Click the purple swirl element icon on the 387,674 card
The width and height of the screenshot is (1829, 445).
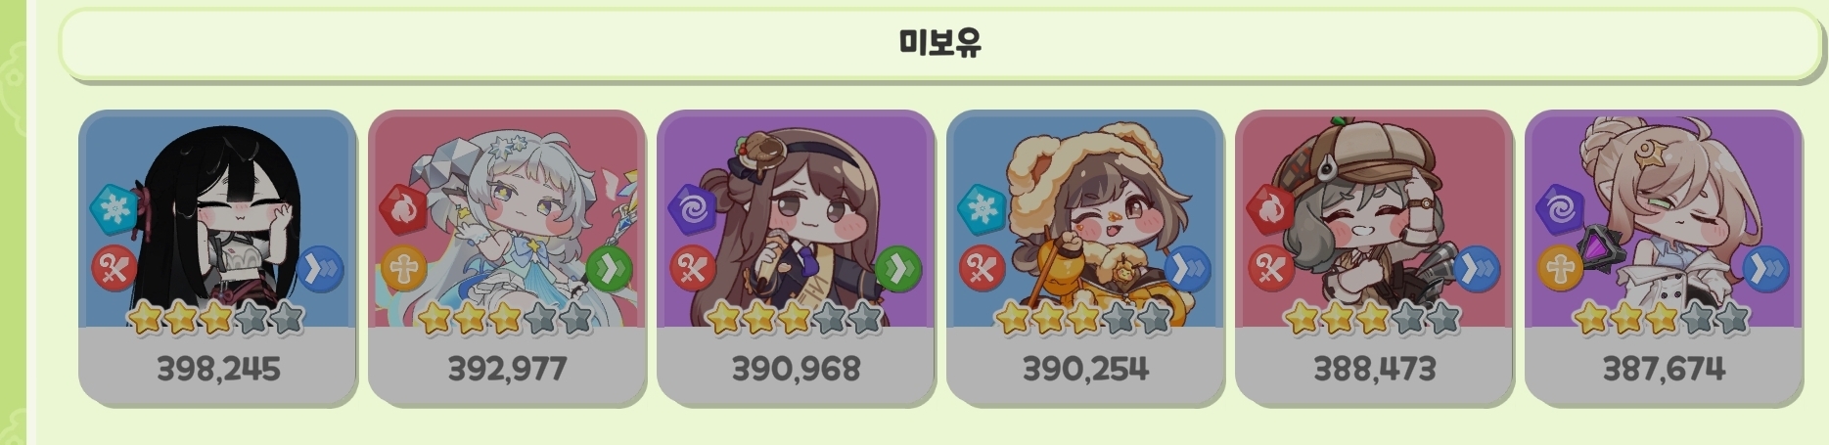[x=1560, y=207]
